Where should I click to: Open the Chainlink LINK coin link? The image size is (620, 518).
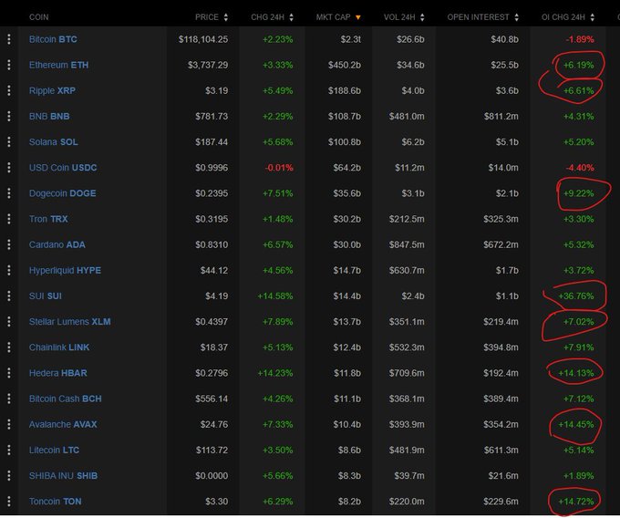tap(59, 347)
